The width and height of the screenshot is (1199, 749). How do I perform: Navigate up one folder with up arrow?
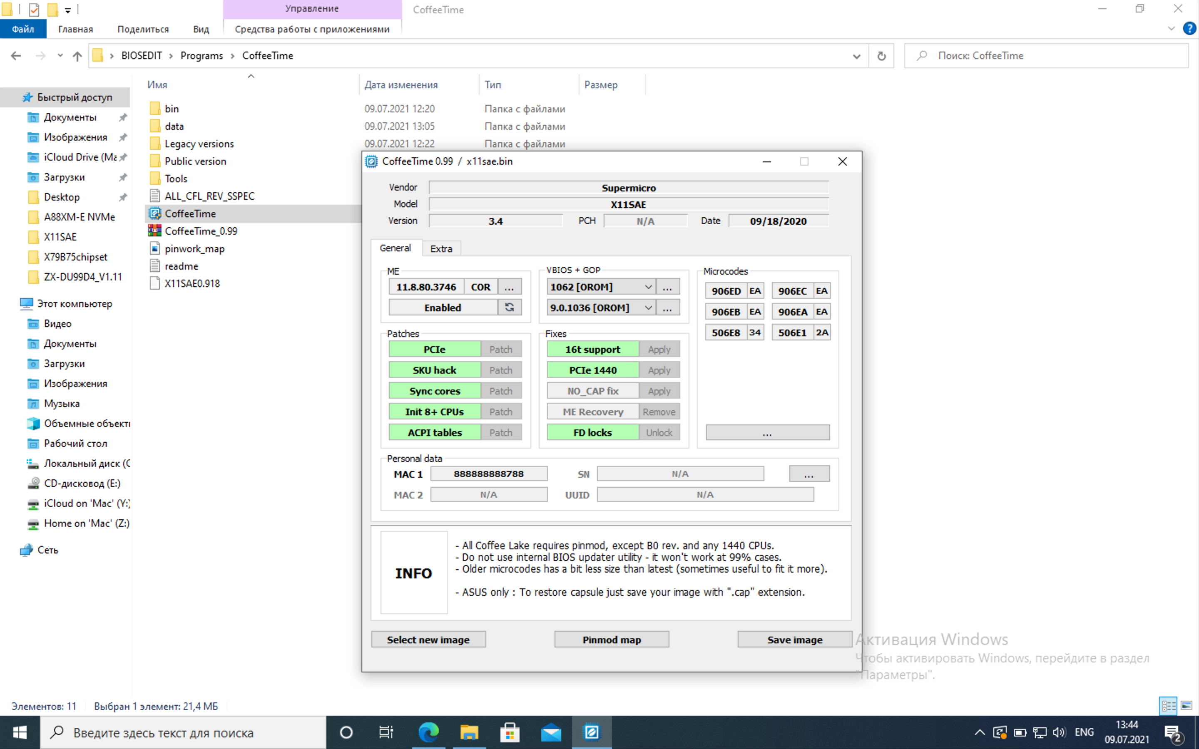pos(77,56)
